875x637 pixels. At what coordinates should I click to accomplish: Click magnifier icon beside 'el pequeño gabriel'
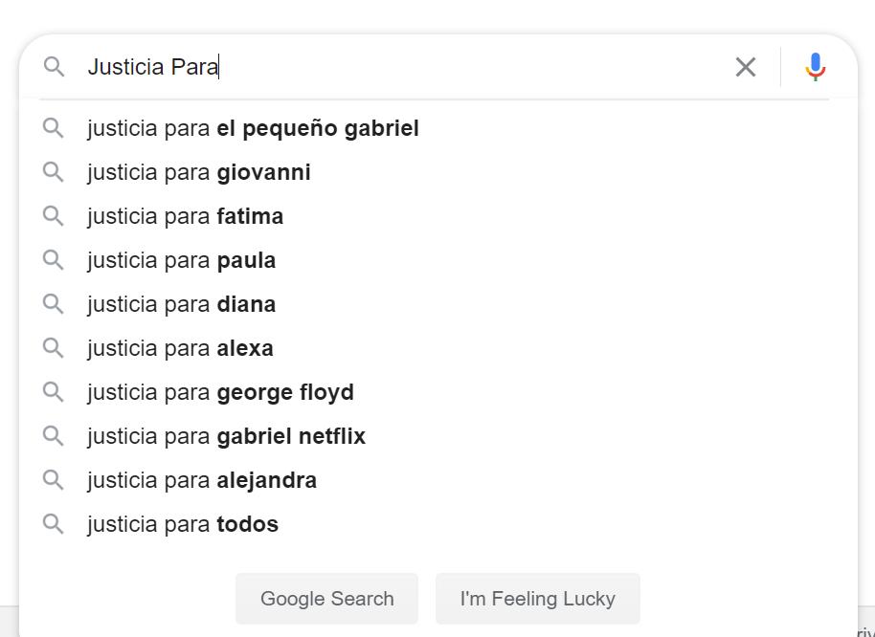point(54,128)
